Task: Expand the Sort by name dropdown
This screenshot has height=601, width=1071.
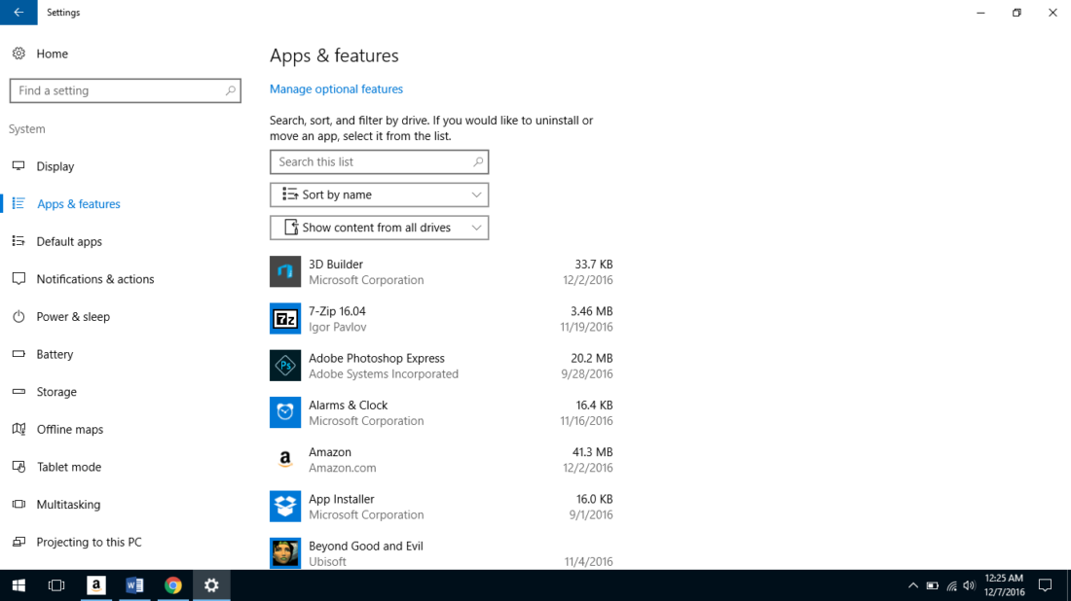Action: pyautogui.click(x=379, y=194)
